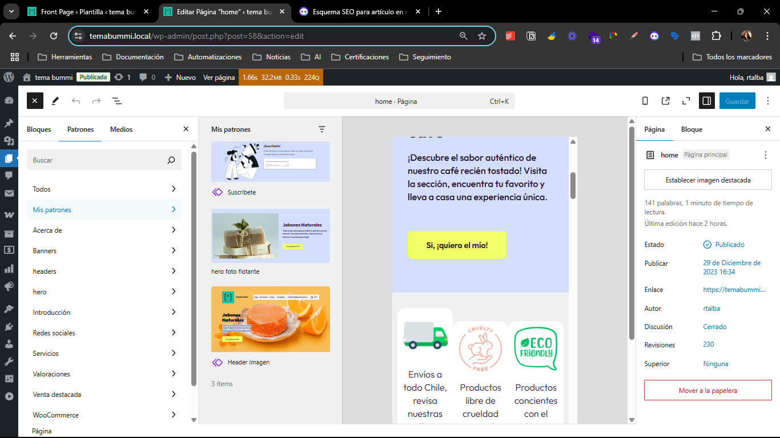Screen dimensions: 780x438
Task: Toggle the settings sidebar panel icon
Action: [707, 101]
